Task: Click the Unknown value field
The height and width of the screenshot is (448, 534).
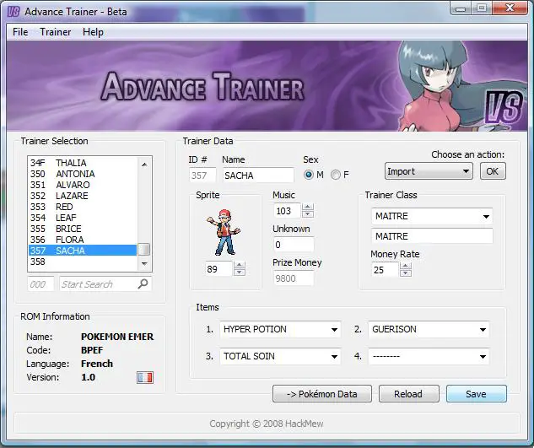Action: [x=294, y=245]
